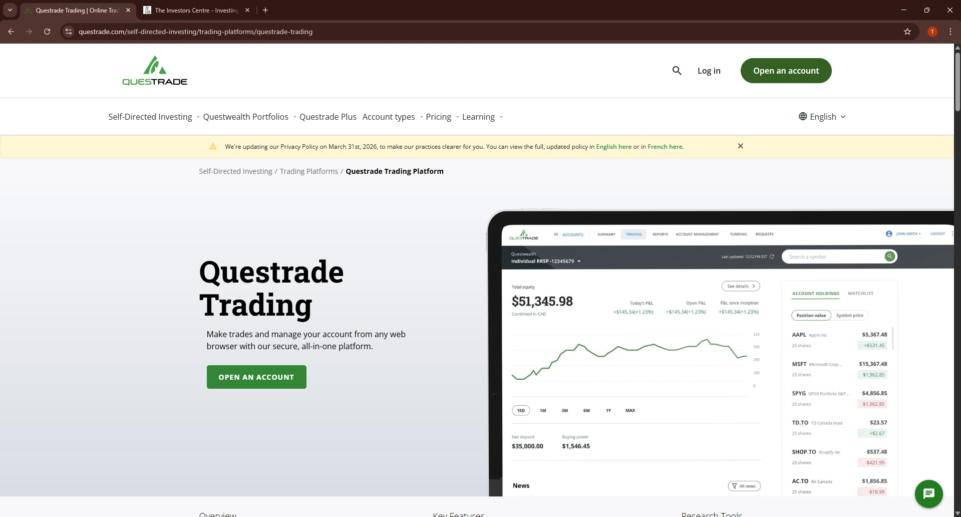The width and height of the screenshot is (961, 517).
Task: Click the platform dashboard preview image
Action: [720, 353]
